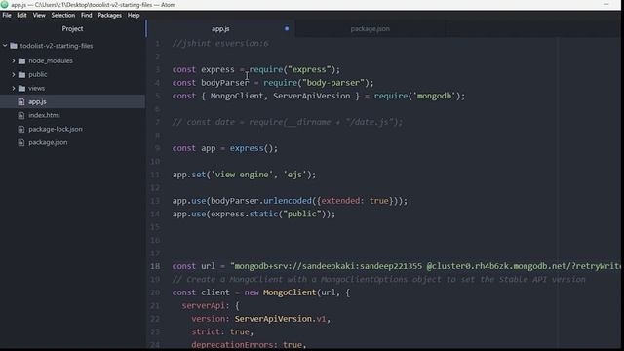The width and height of the screenshot is (624, 351).
Task: Open the File menu
Action: (7, 16)
